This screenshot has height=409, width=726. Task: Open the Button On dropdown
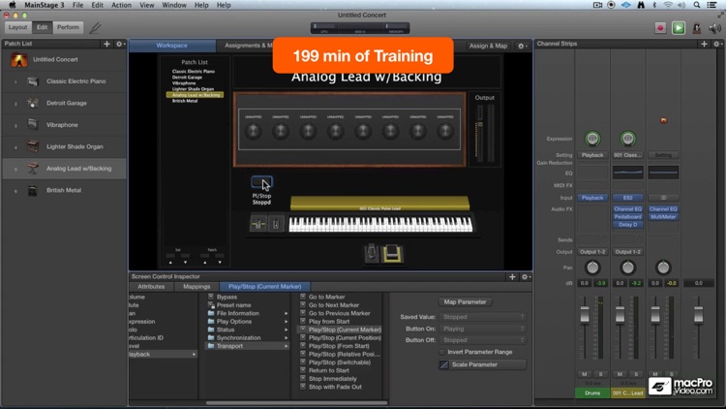tap(482, 329)
